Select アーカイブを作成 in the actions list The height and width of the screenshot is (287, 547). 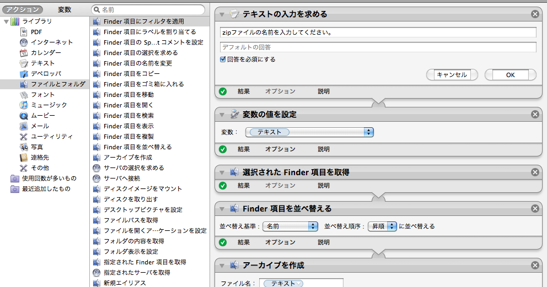tap(149, 158)
